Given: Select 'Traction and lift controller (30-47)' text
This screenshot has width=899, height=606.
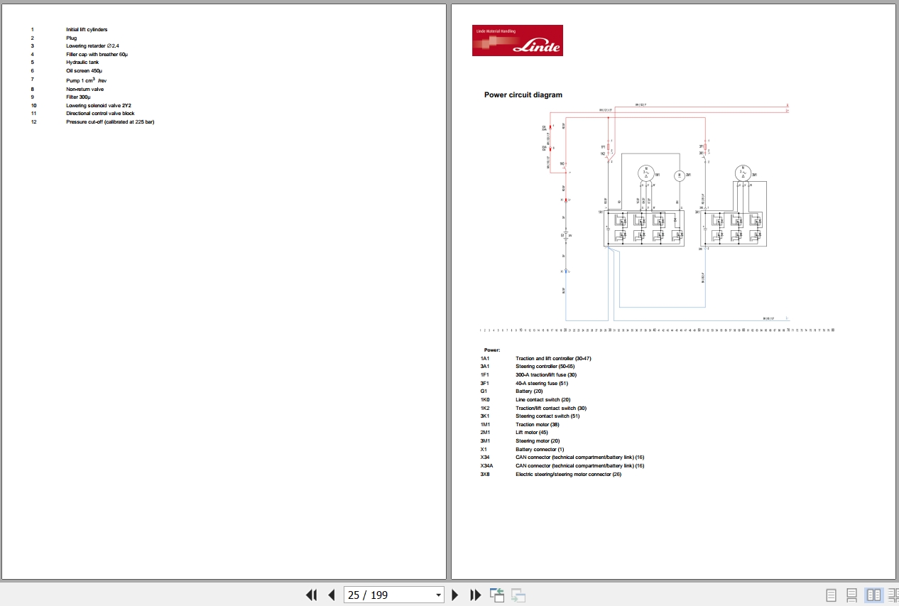Looking at the screenshot, I should point(553,358).
